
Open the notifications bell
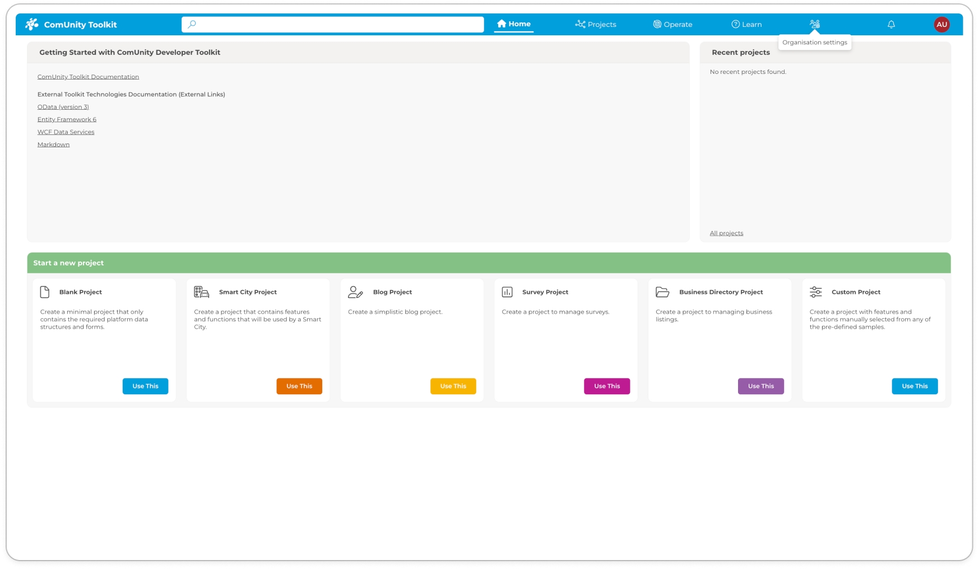[x=891, y=24]
